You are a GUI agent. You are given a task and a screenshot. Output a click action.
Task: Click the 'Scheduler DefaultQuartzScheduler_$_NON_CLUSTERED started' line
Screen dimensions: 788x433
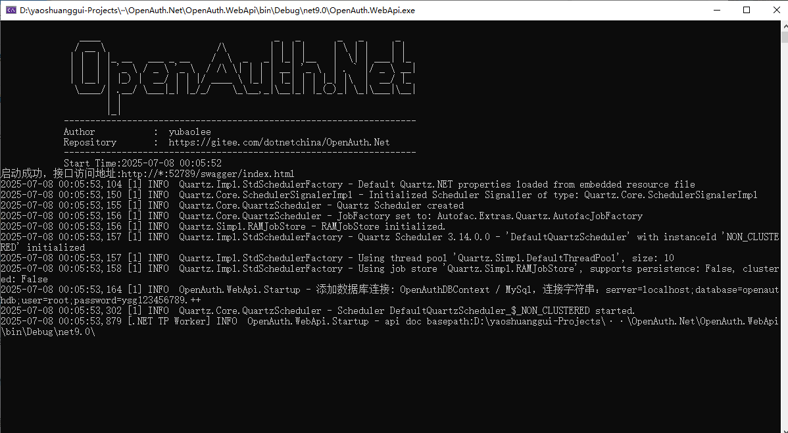pos(318,311)
